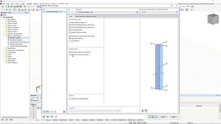Open the Calculate menu
The width and height of the screenshot is (221, 124).
click(x=29, y=4)
